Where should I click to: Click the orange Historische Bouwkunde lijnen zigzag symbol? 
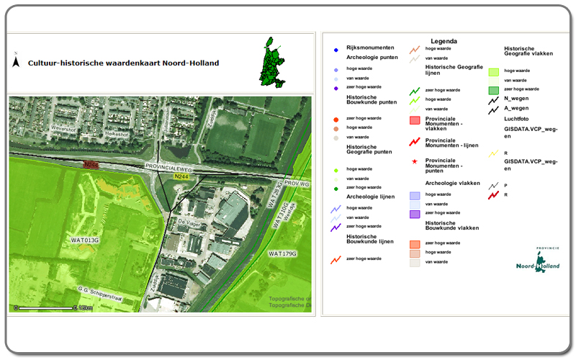tap(336, 260)
